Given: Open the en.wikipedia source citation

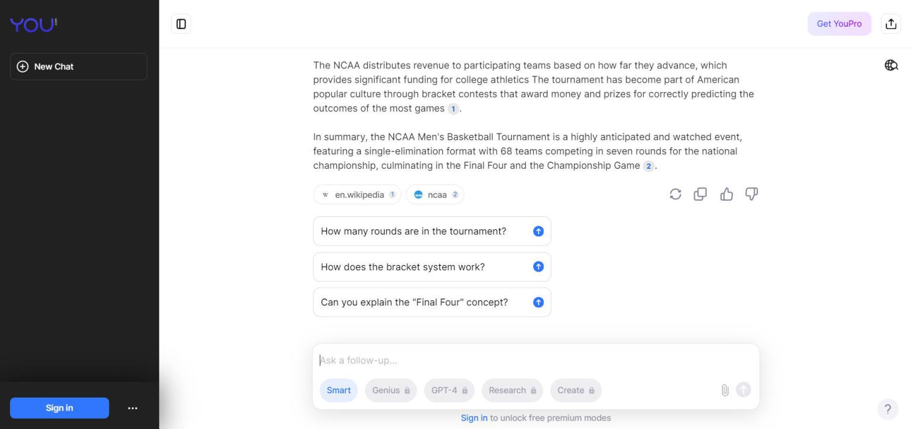Looking at the screenshot, I should (357, 194).
